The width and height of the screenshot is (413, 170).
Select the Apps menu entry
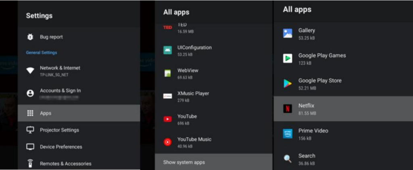(79, 113)
